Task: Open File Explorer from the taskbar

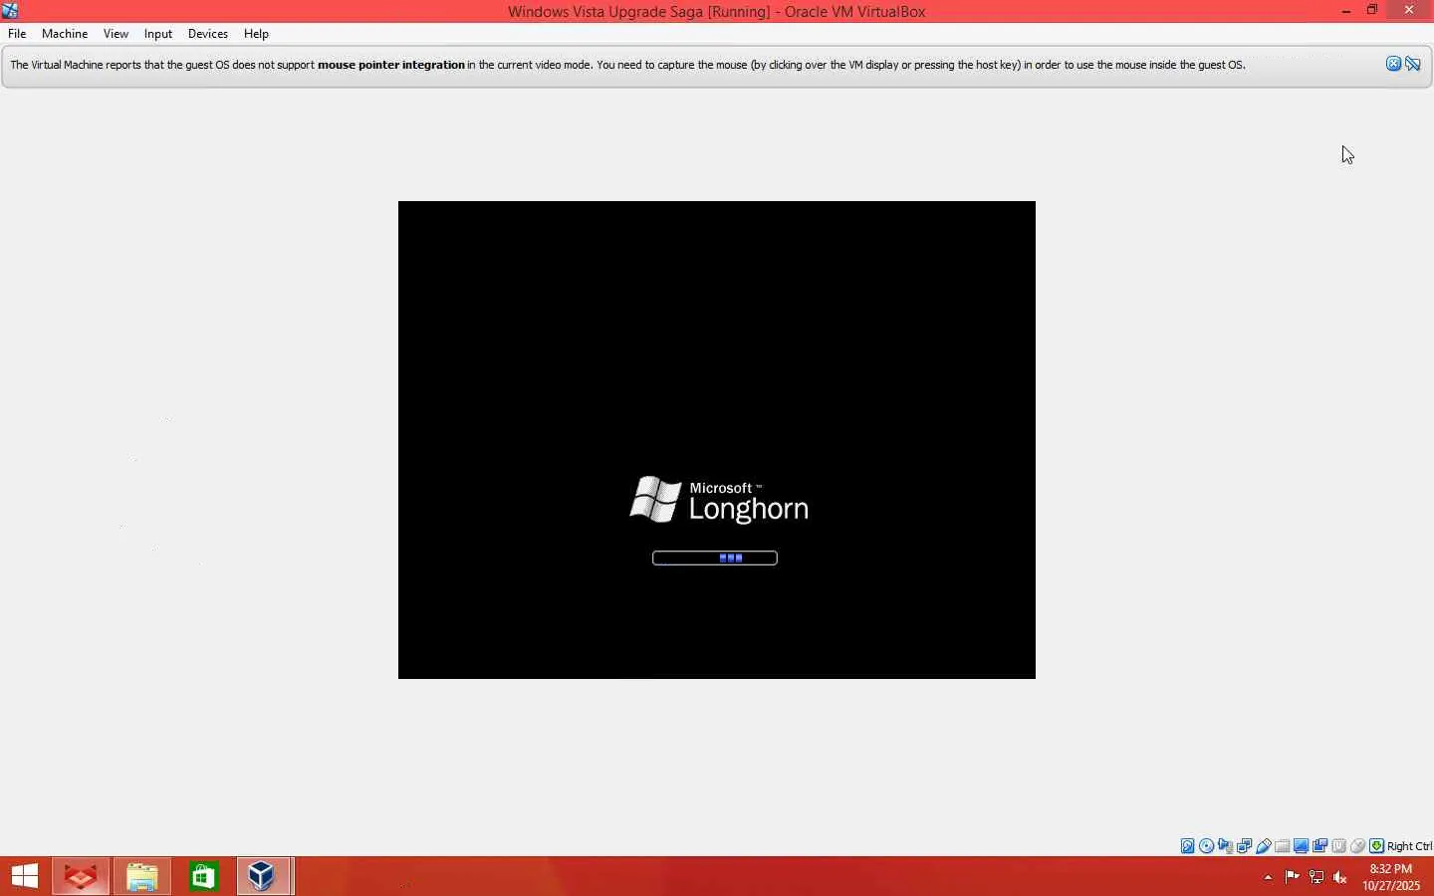Action: pos(142,876)
